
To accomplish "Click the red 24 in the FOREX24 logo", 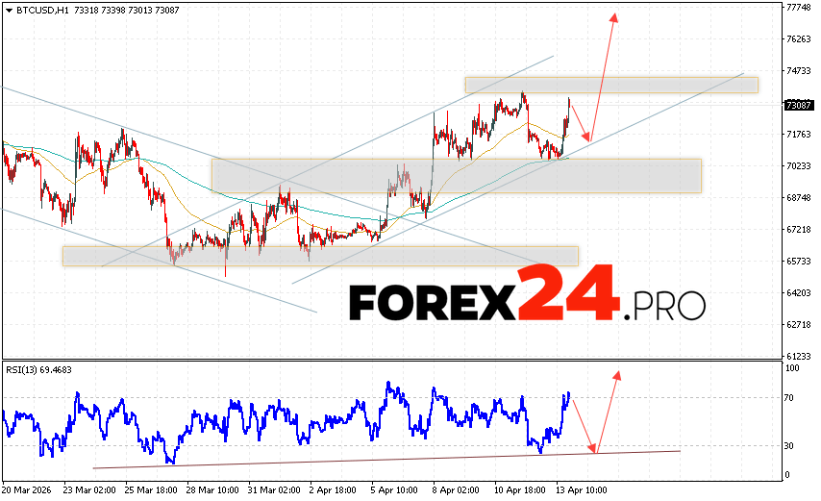I will [x=567, y=292].
